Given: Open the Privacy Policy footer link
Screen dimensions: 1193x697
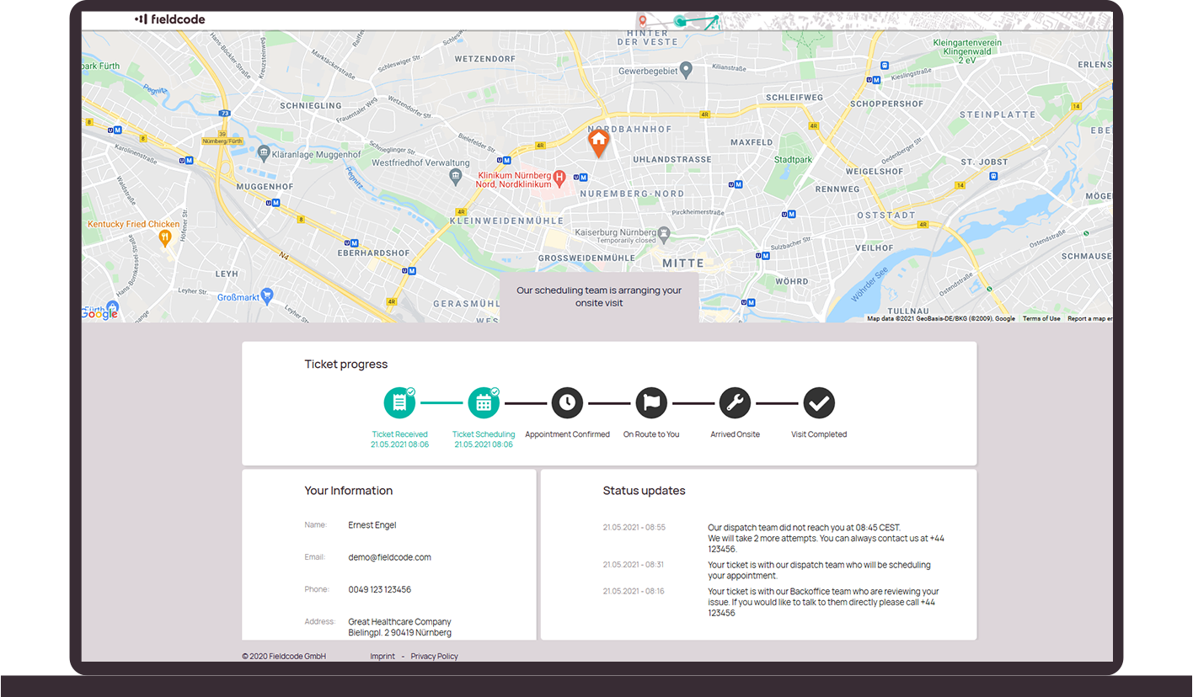Looking at the screenshot, I should point(434,657).
